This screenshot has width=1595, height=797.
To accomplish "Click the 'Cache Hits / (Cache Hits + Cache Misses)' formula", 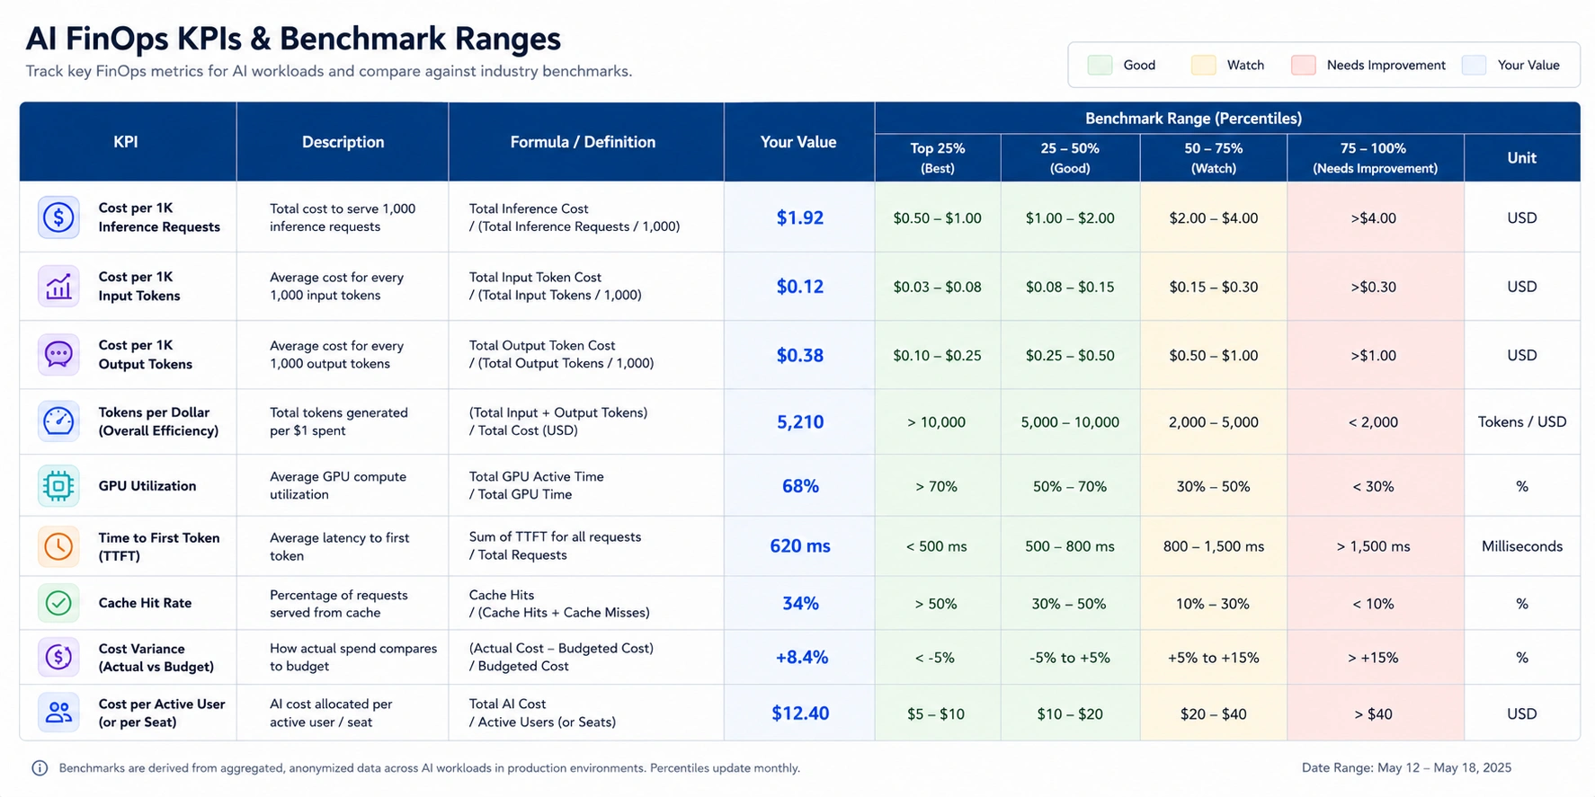I will [x=559, y=603].
